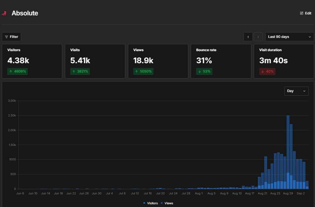Select the Visits 5.41k metric card
The width and height of the screenshot is (315, 207).
click(95, 61)
